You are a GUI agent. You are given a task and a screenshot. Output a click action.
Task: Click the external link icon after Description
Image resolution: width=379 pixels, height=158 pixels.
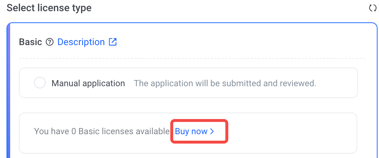click(x=113, y=42)
